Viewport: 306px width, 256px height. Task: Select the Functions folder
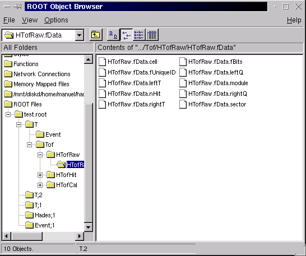pyautogui.click(x=21, y=64)
